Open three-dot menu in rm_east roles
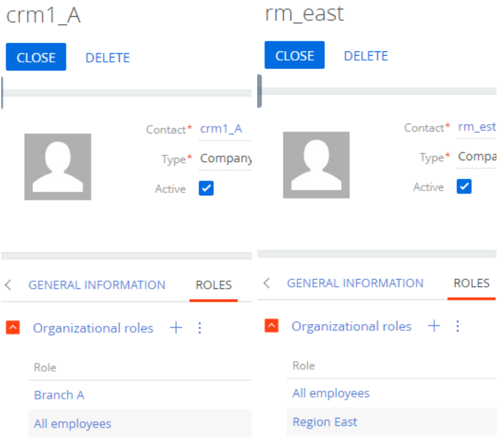Viewport: 499px width, 439px height. 458,326
